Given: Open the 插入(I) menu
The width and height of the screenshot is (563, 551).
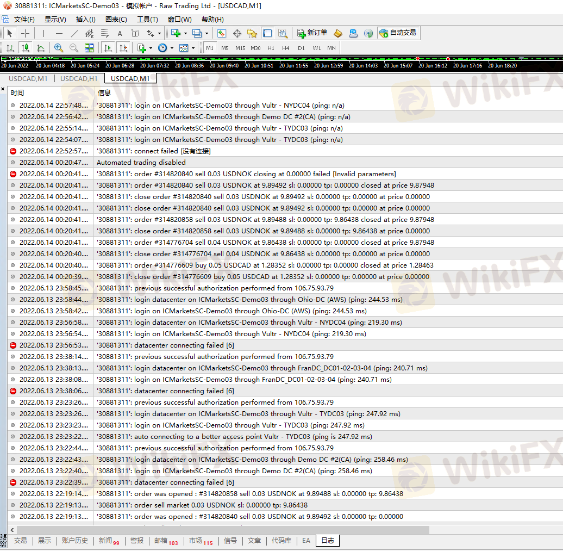Looking at the screenshot, I should [85, 20].
